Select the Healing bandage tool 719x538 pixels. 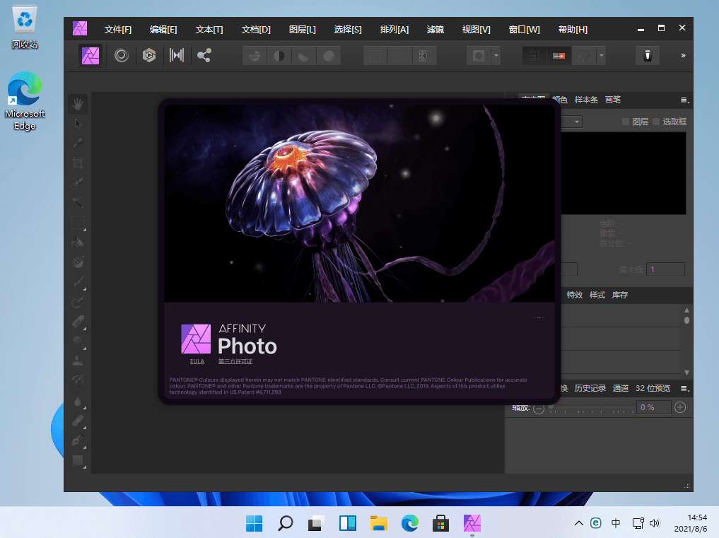(x=78, y=421)
